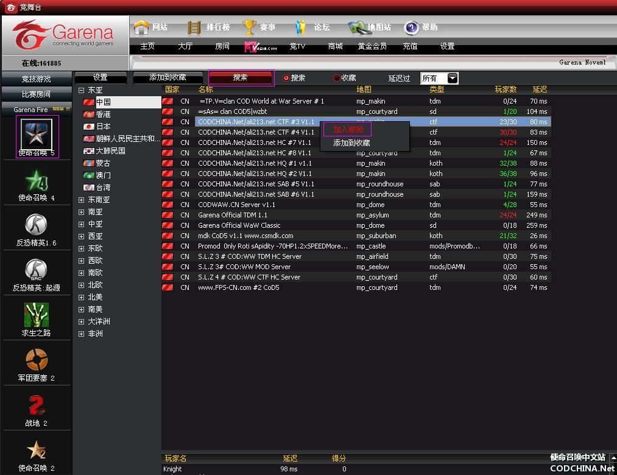Click the Garena app icon in the title bar
The image size is (617, 475).
(x=10, y=7)
